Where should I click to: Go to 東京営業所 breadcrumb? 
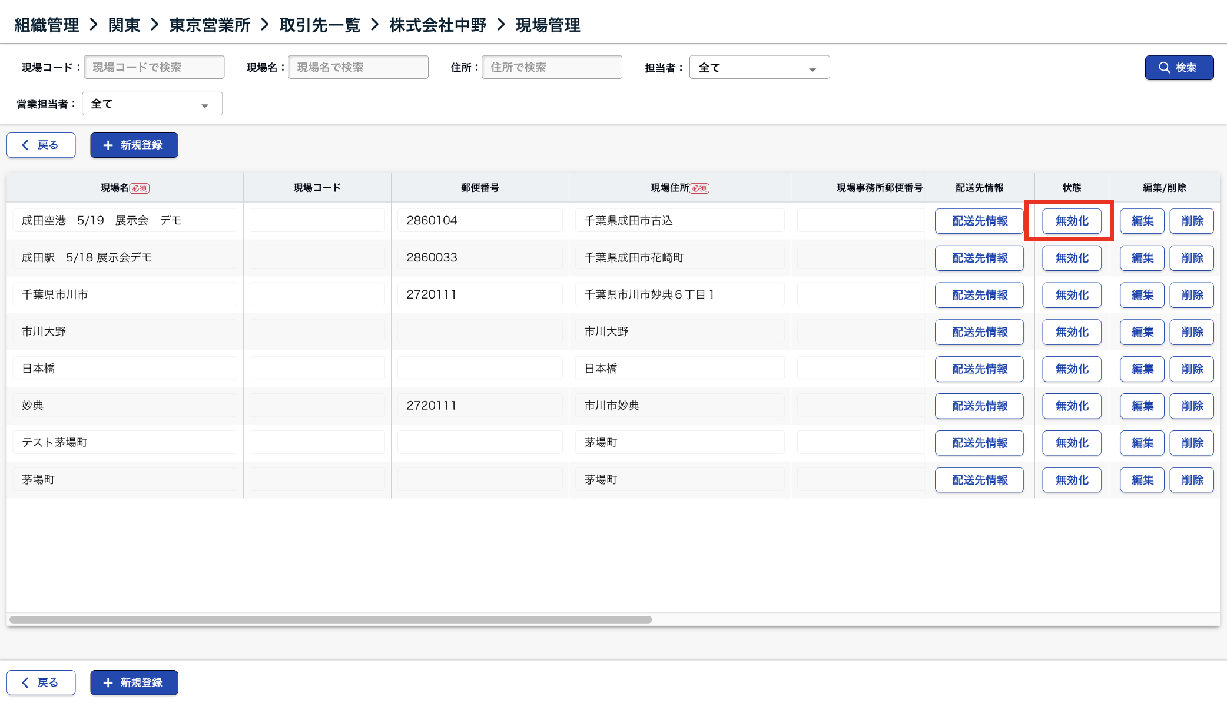click(210, 25)
